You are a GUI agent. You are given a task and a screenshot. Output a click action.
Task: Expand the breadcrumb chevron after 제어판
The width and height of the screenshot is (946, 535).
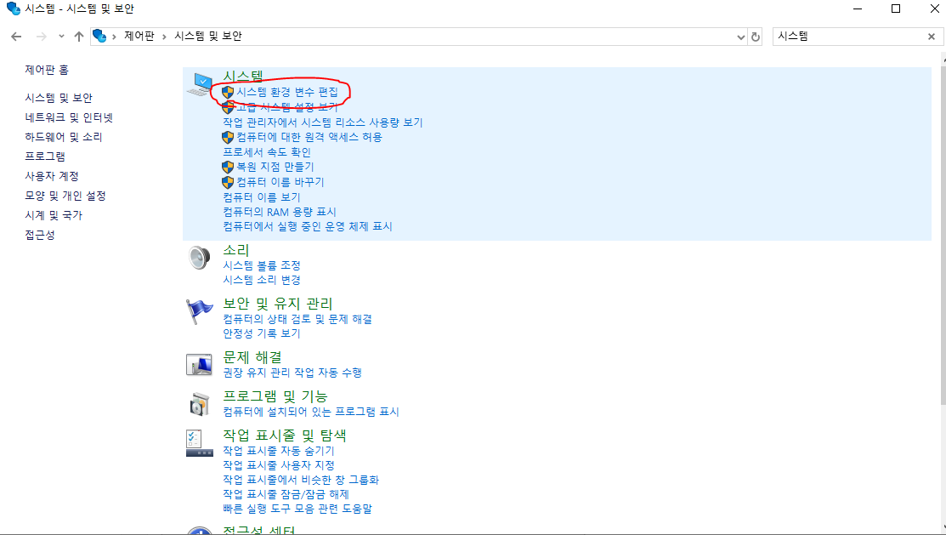point(164,37)
